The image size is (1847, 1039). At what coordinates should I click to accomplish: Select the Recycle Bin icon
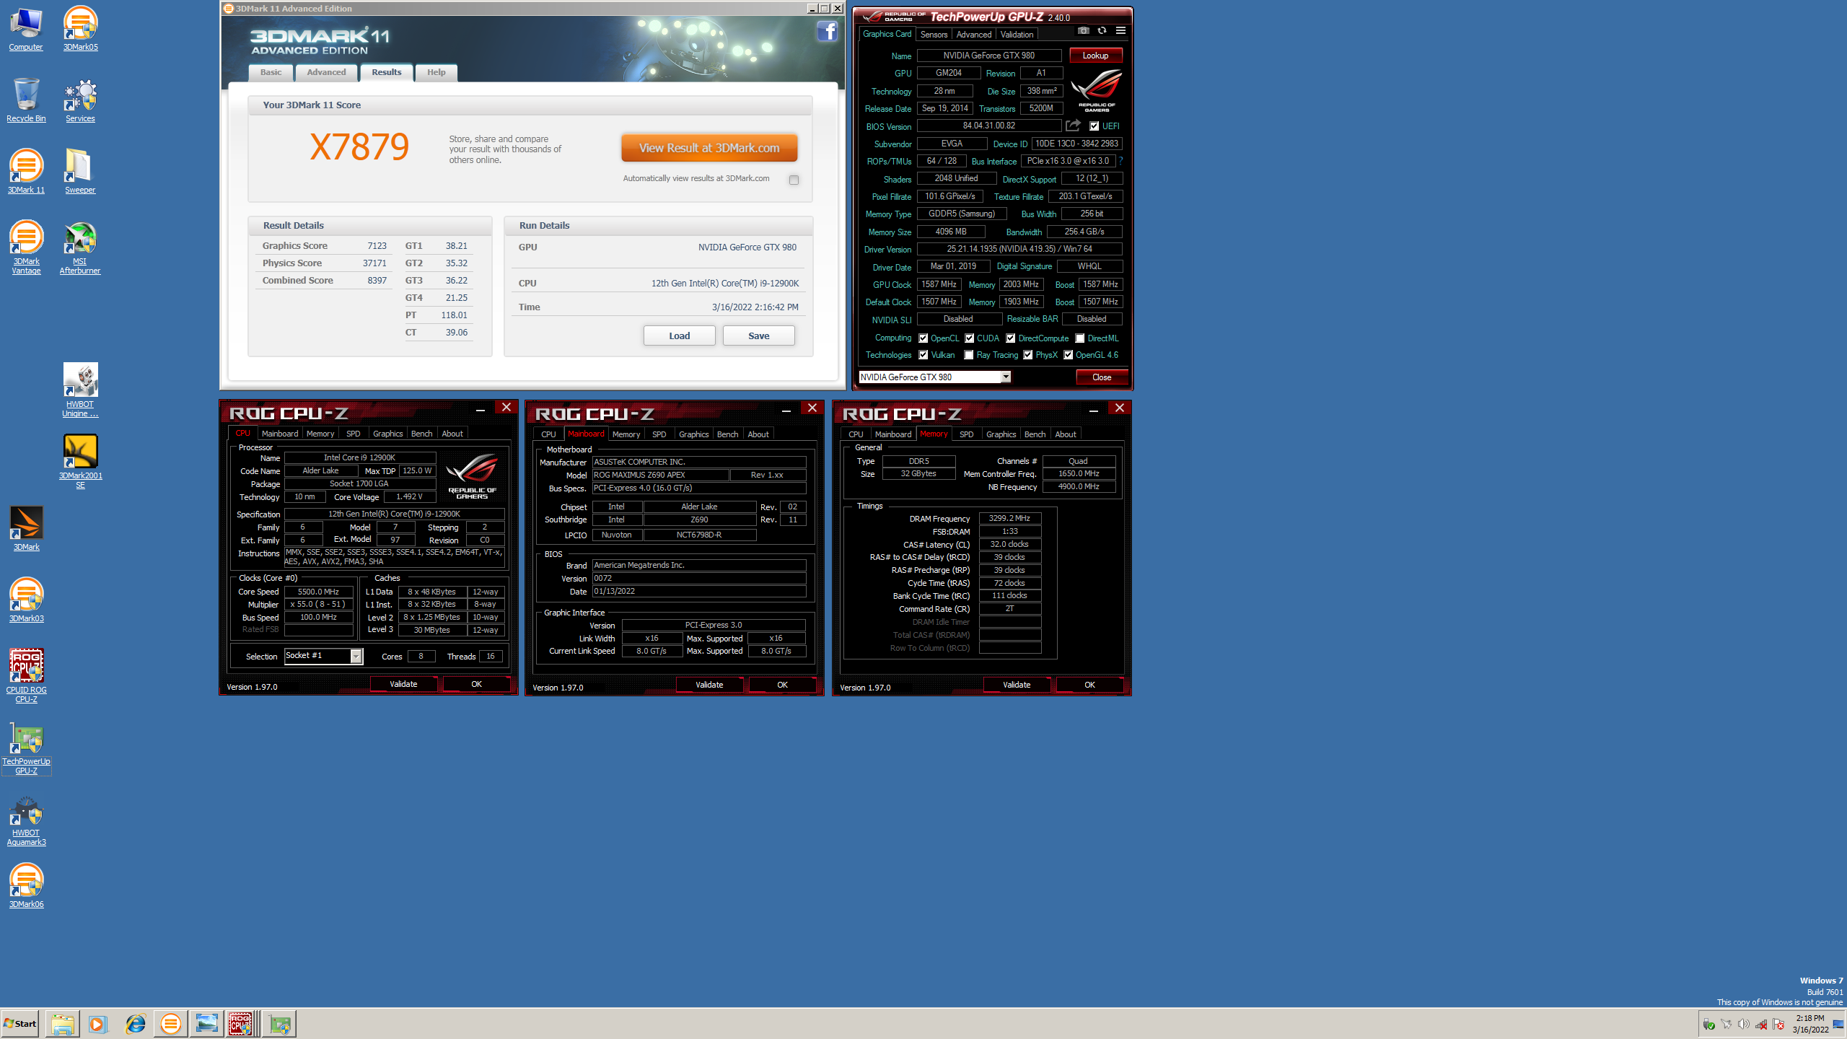(x=26, y=100)
